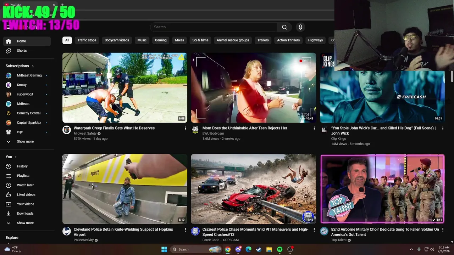The image size is (454, 255).
Task: Click the Windows taskbar search box
Action: [197, 249]
